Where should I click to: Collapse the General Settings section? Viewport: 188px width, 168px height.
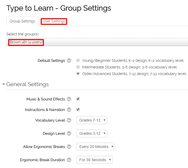(x=4, y=84)
